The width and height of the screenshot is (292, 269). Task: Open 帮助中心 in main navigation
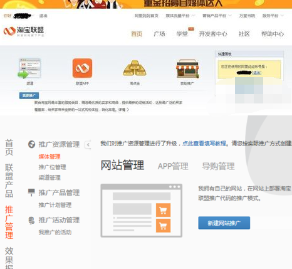273,34
